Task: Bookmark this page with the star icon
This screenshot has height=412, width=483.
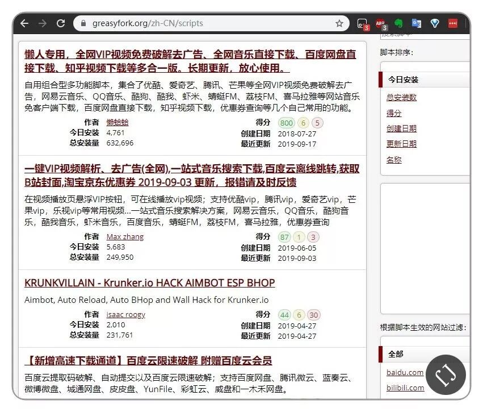Action: coord(339,23)
